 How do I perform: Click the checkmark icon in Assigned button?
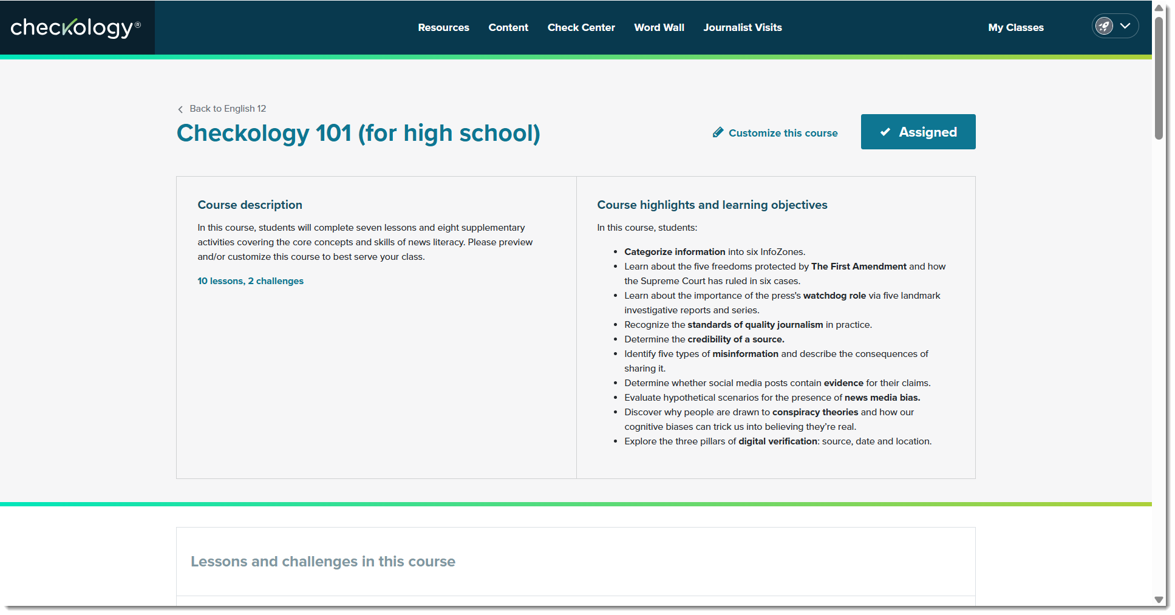coord(885,132)
